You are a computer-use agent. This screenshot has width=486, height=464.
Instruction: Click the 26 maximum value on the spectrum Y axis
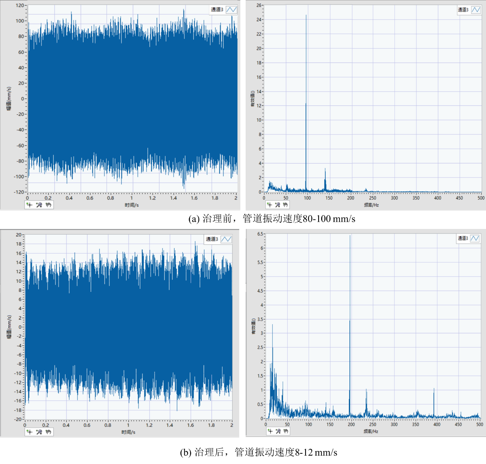pos(259,5)
